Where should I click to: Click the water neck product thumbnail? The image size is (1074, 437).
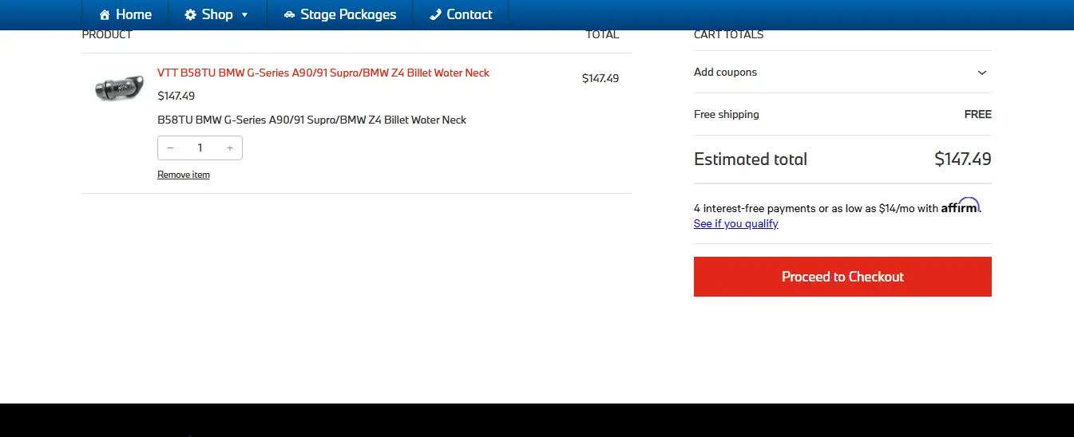tap(119, 87)
